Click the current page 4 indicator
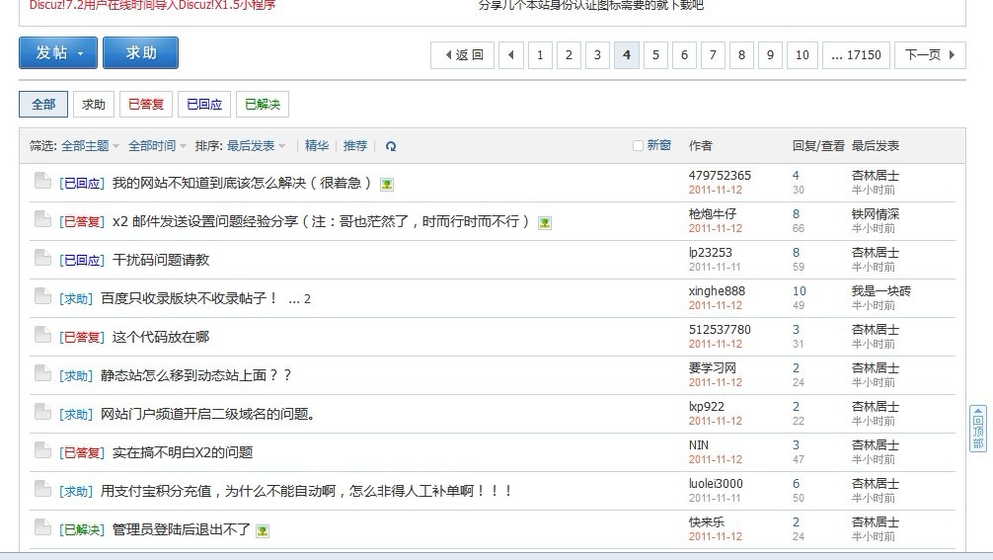Screen dimensions: 993x560 click(627, 55)
